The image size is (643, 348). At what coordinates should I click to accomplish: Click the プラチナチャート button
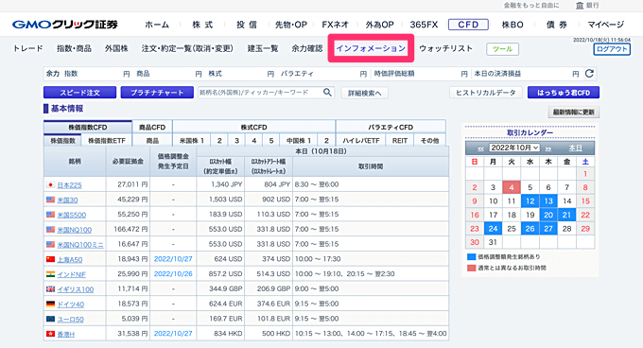point(157,93)
